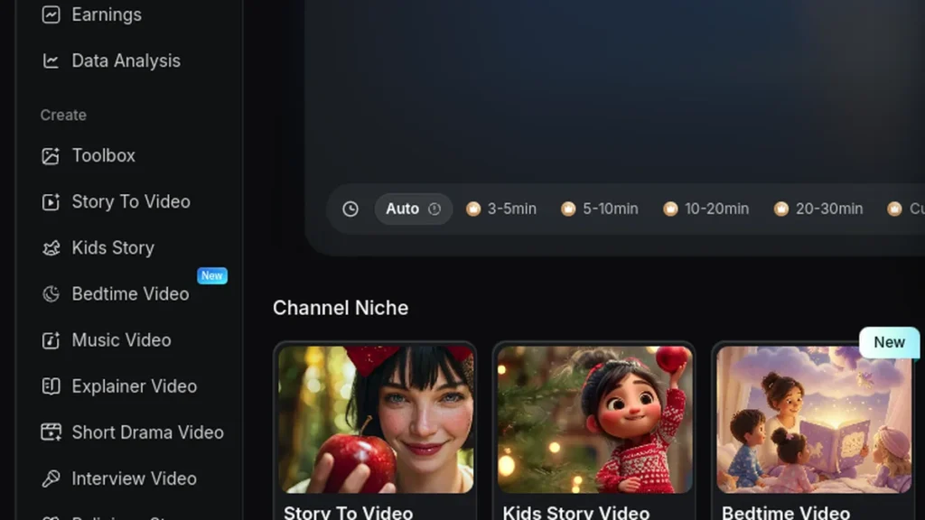Select 3-5min duration option
This screenshot has width=925, height=520.
pyautogui.click(x=500, y=209)
